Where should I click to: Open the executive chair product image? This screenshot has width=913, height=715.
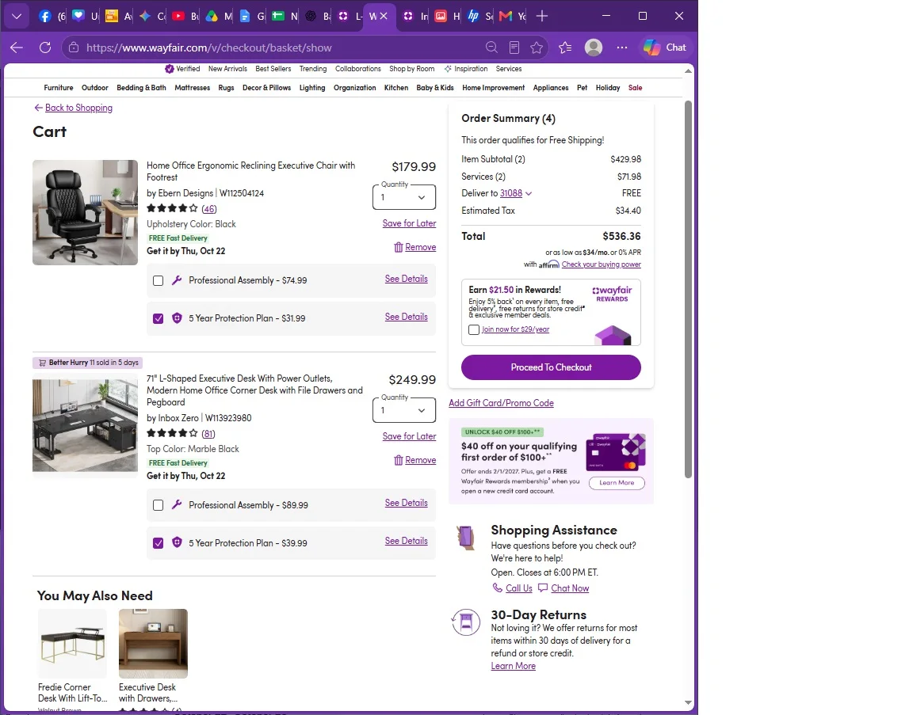[x=85, y=212]
